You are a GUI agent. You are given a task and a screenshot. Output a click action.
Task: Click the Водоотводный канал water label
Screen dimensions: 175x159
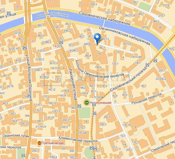point(53,15)
